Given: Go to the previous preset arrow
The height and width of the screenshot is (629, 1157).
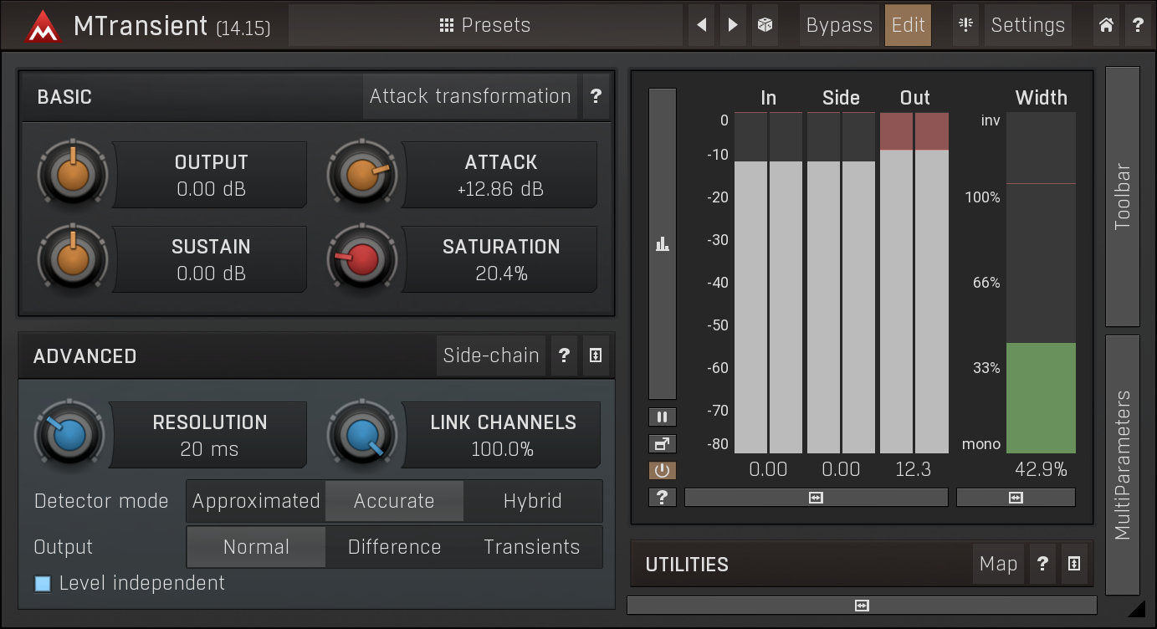Looking at the screenshot, I should tap(702, 25).
